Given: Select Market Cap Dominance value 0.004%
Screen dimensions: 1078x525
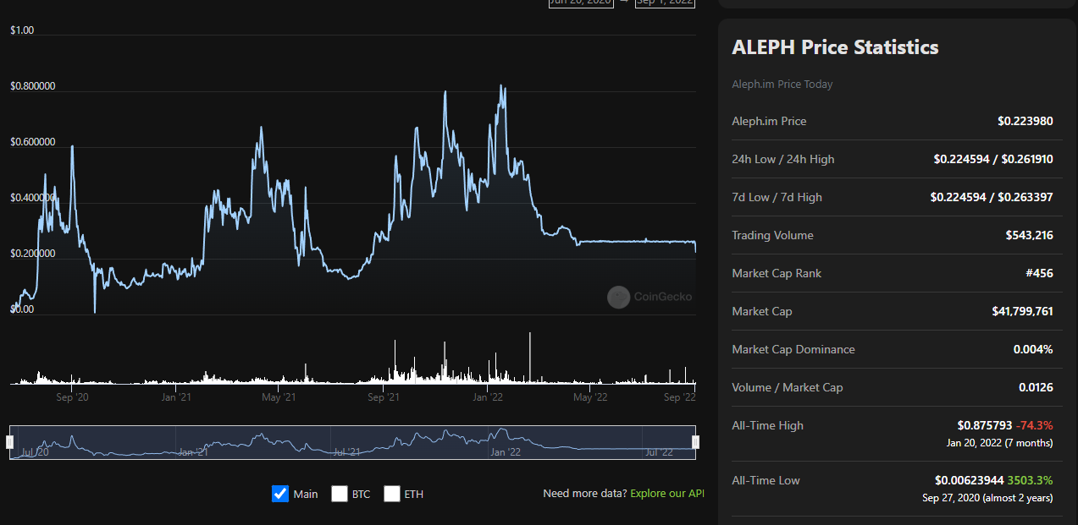Looking at the screenshot, I should coord(1033,349).
